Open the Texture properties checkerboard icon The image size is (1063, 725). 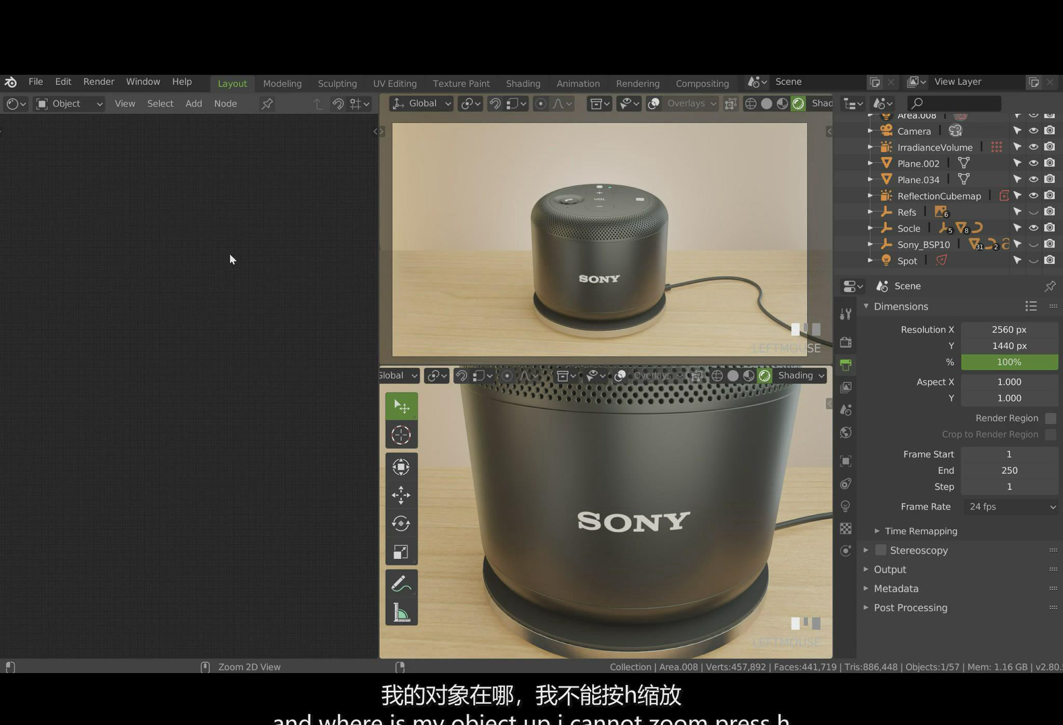click(846, 528)
